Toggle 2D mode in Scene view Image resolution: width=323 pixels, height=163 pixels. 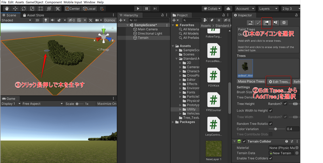[37, 20]
